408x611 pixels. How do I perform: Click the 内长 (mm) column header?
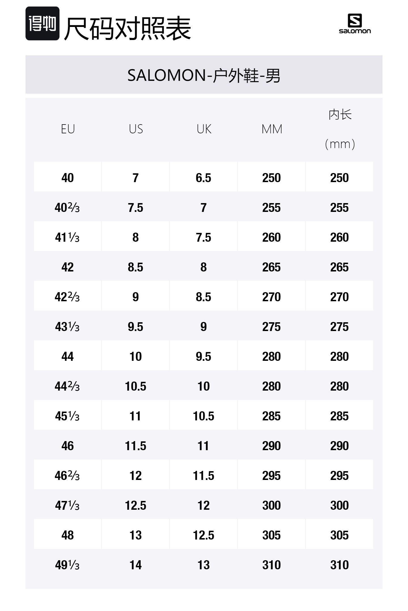(340, 129)
